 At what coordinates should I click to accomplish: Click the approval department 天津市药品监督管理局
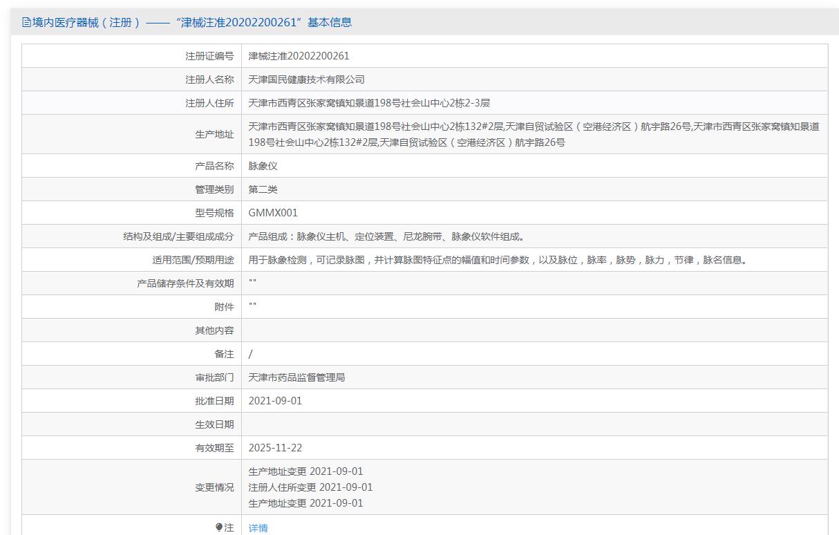296,377
